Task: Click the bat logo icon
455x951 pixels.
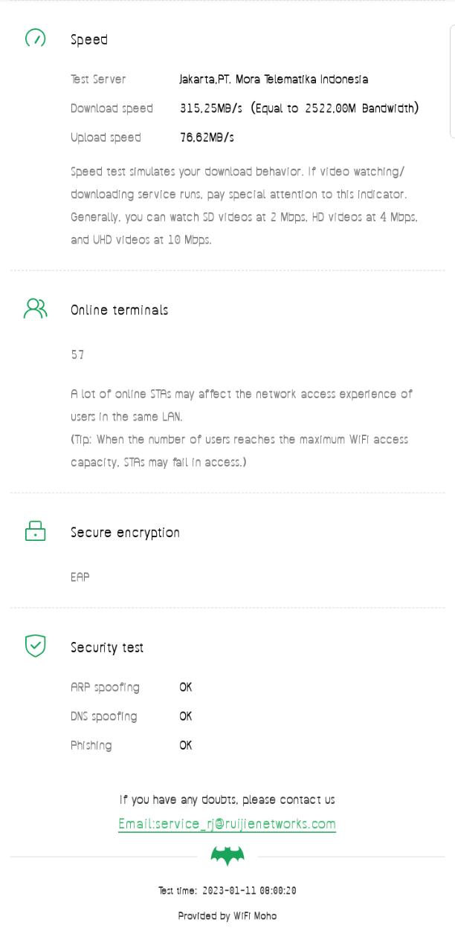Action: point(227,856)
